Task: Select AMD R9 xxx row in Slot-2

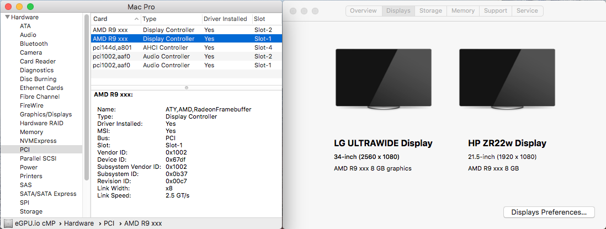Action: coord(187,30)
